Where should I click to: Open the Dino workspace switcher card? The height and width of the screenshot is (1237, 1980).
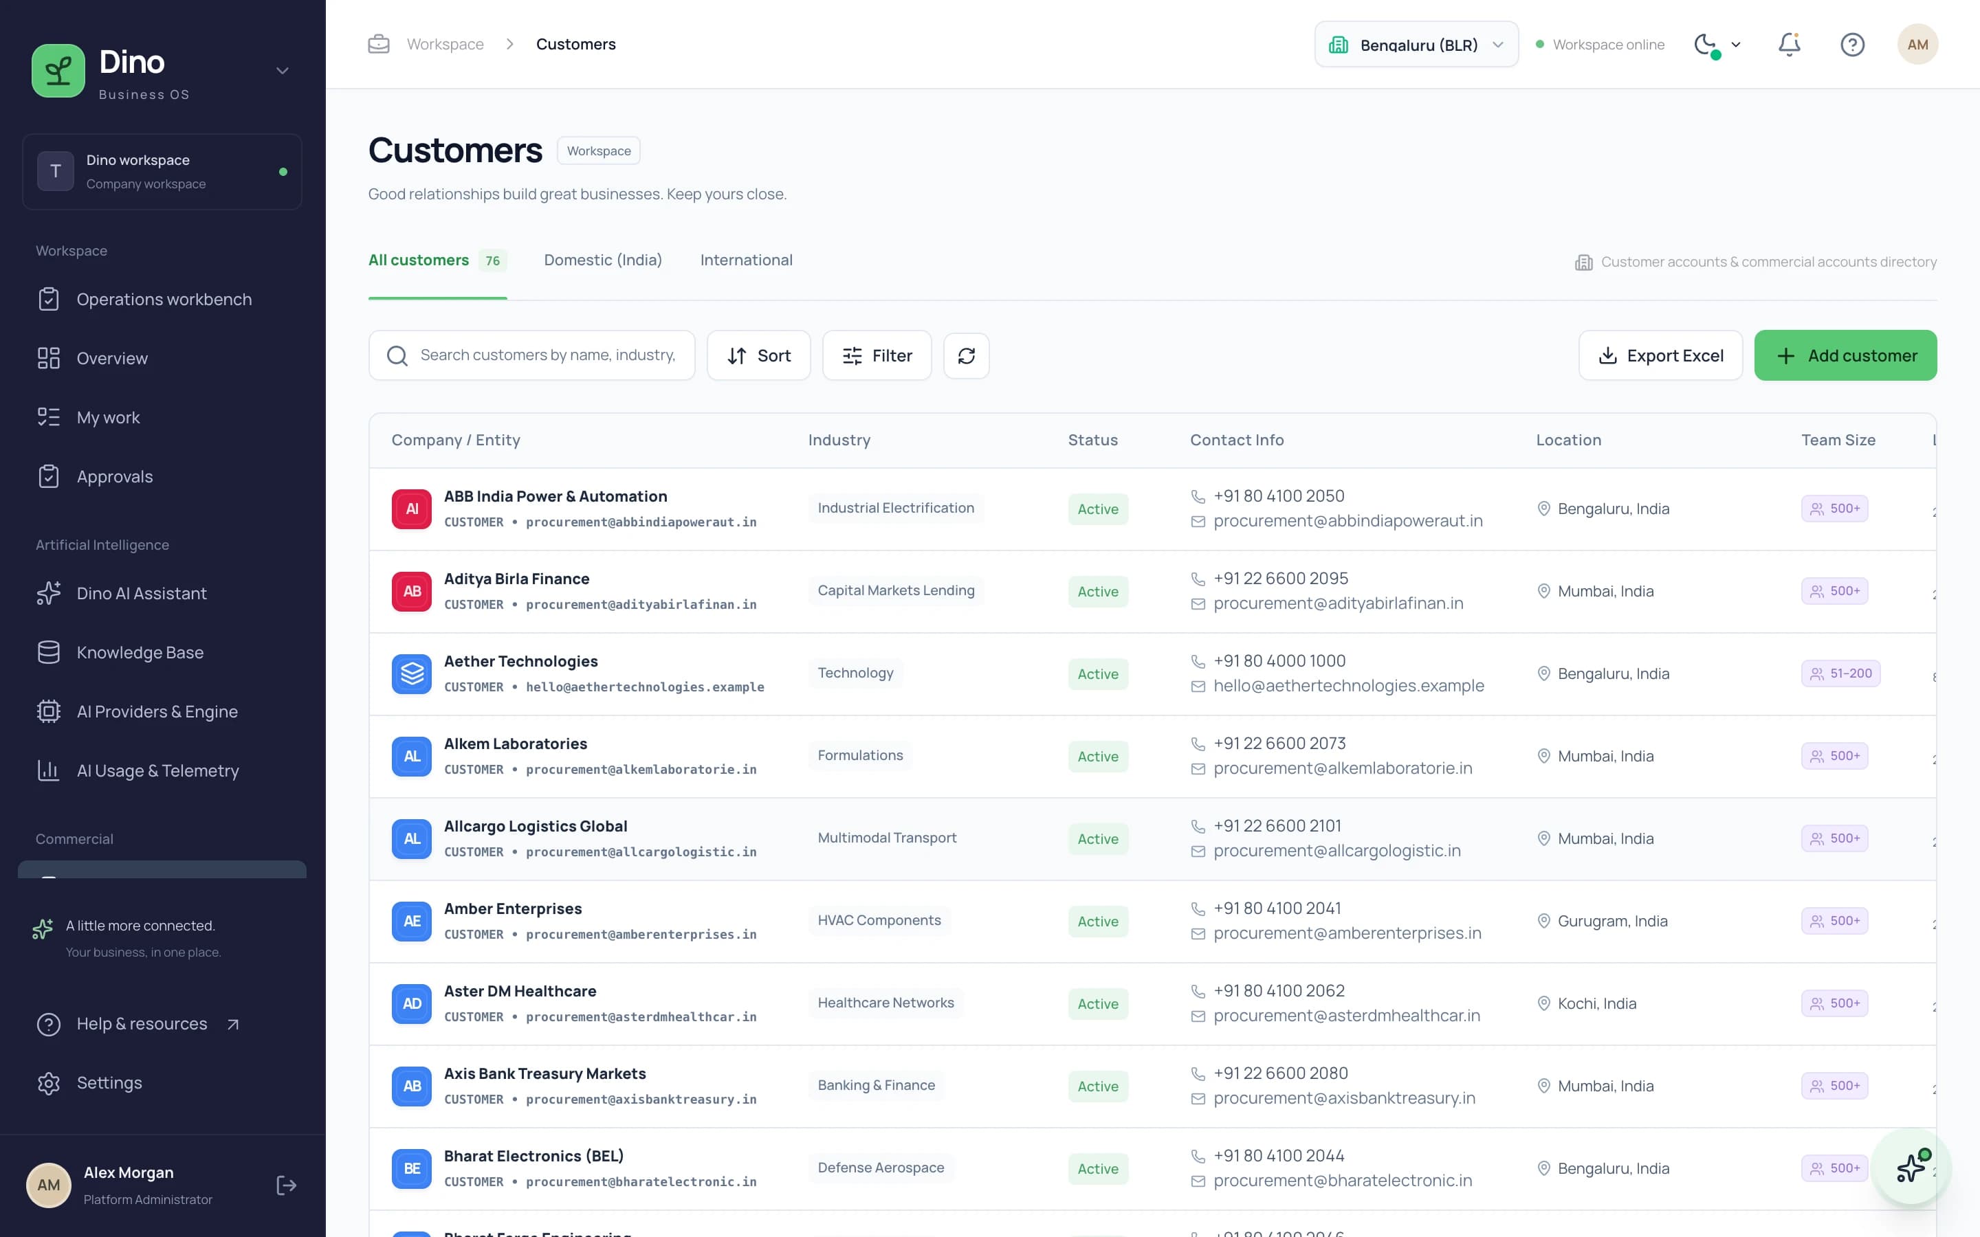(162, 172)
